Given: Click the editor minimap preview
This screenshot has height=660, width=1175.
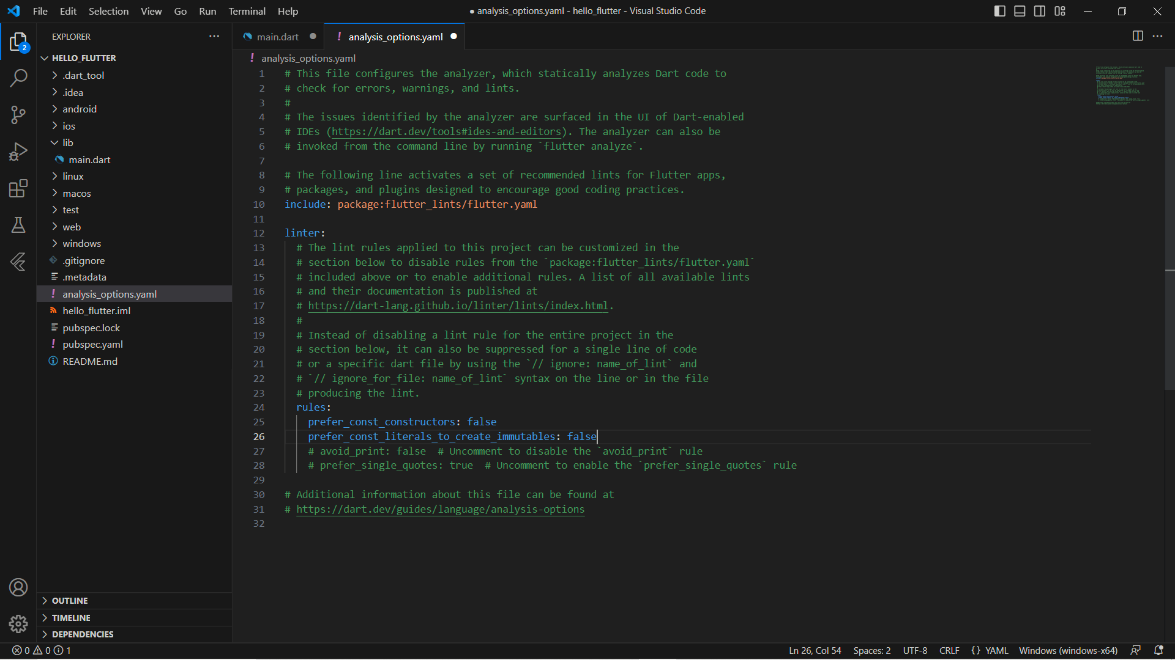Looking at the screenshot, I should click(x=1122, y=86).
